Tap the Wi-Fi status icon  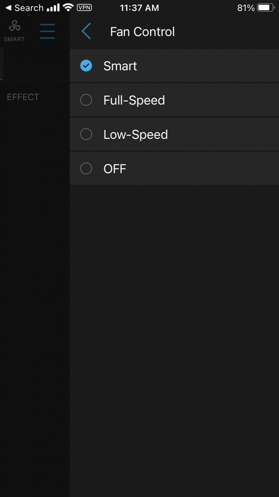pos(68,8)
